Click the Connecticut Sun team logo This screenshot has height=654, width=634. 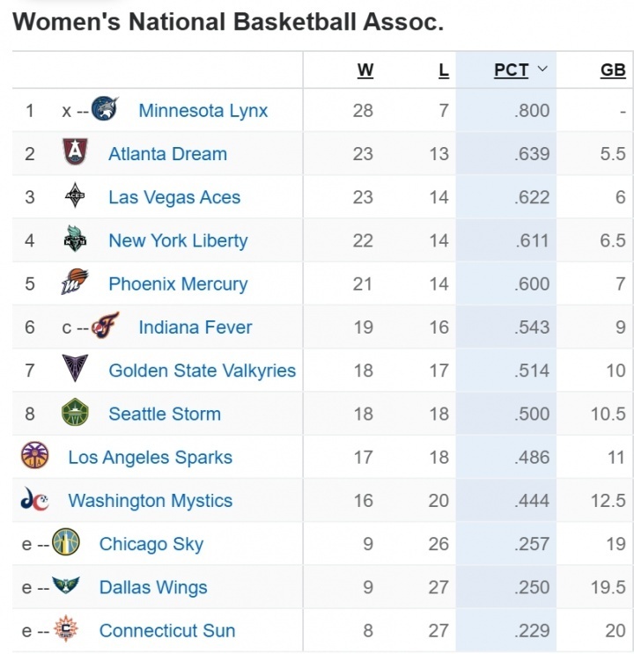coord(66,629)
